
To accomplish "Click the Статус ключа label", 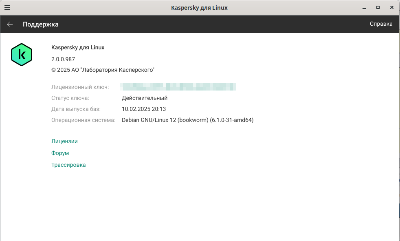I will pos(70,98).
